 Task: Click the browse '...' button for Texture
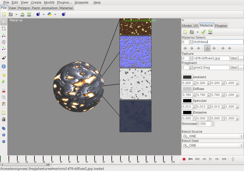(241, 58)
